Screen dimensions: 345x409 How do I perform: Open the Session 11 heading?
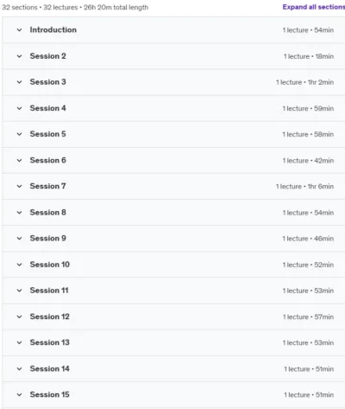click(x=49, y=291)
